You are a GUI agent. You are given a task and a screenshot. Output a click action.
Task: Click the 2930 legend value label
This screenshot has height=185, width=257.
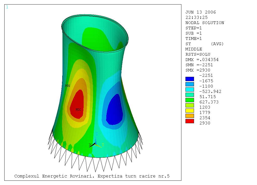205,123
